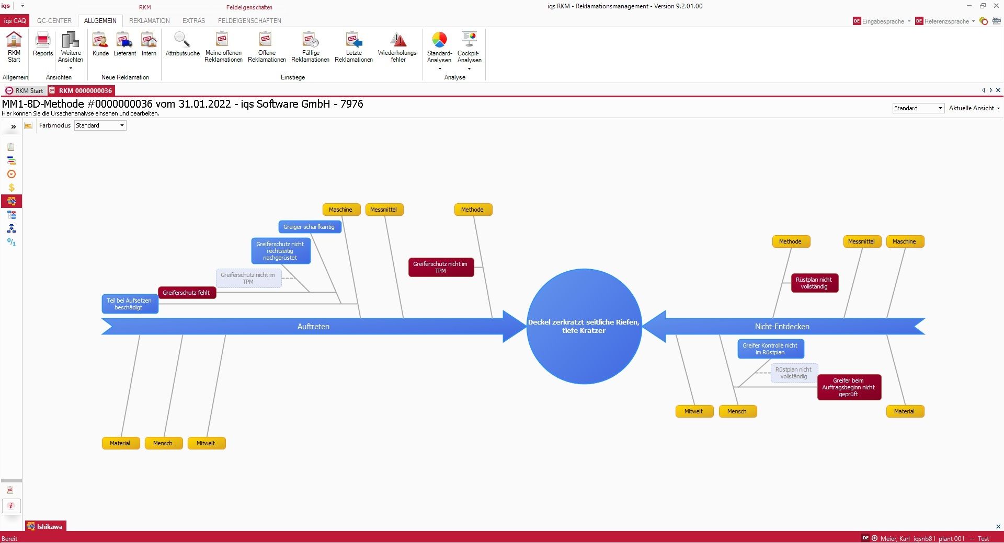Open Wiederholungsfehler analysis

point(398,46)
